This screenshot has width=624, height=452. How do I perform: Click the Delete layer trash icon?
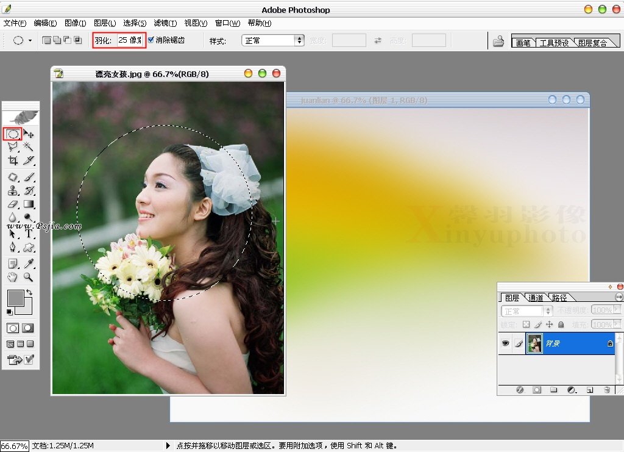tap(606, 389)
